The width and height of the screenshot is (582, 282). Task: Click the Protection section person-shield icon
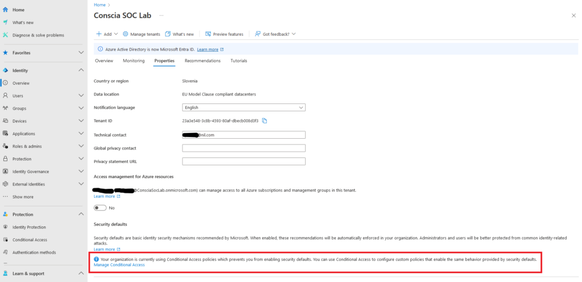click(5, 214)
